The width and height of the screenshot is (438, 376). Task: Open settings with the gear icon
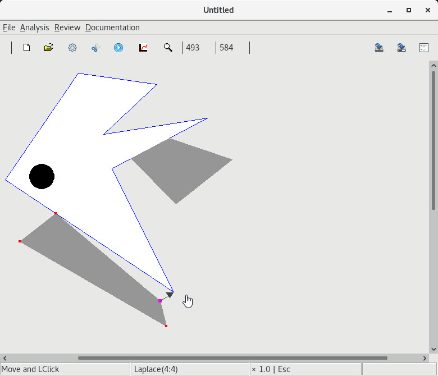72,48
